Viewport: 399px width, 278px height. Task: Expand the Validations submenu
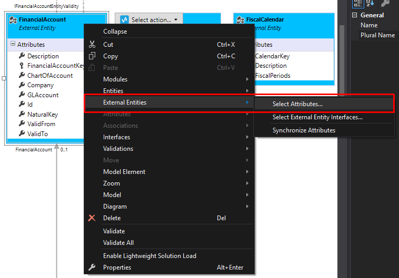click(x=169, y=149)
